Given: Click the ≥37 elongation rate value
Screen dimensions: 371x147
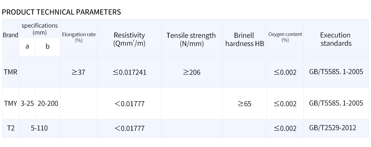Looking at the screenshot, I should 78,72.
